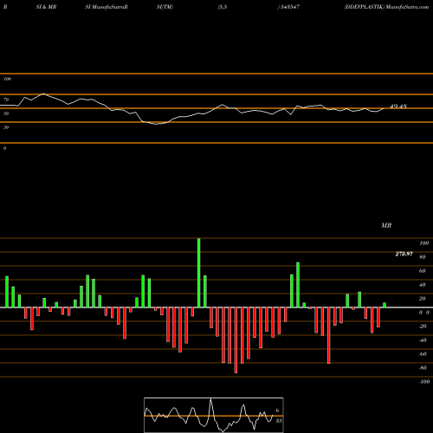The width and height of the screenshot is (433, 433).
Task: Click the 'MR' panel label
Action: pos(386,225)
